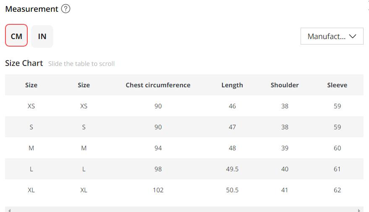This screenshot has height=212, width=369.
Task: Select the XL size row
Action: point(31,190)
